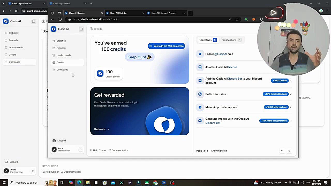The width and height of the screenshot is (331, 186).
Task: Open Anon account switcher in front window
Action: click(x=67, y=150)
